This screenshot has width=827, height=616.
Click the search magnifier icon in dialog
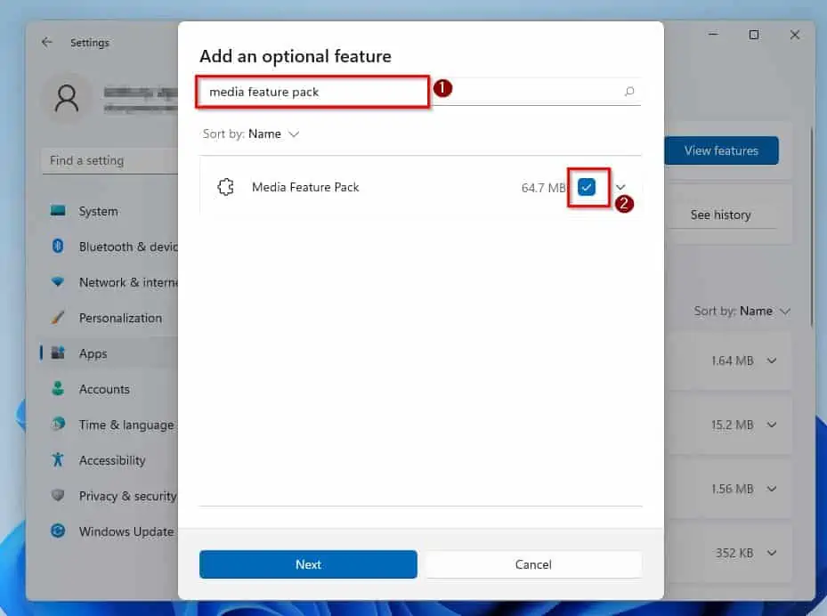(628, 92)
